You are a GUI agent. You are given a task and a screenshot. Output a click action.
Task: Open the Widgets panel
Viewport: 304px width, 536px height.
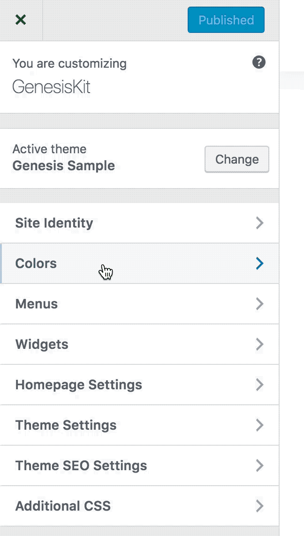(x=42, y=344)
